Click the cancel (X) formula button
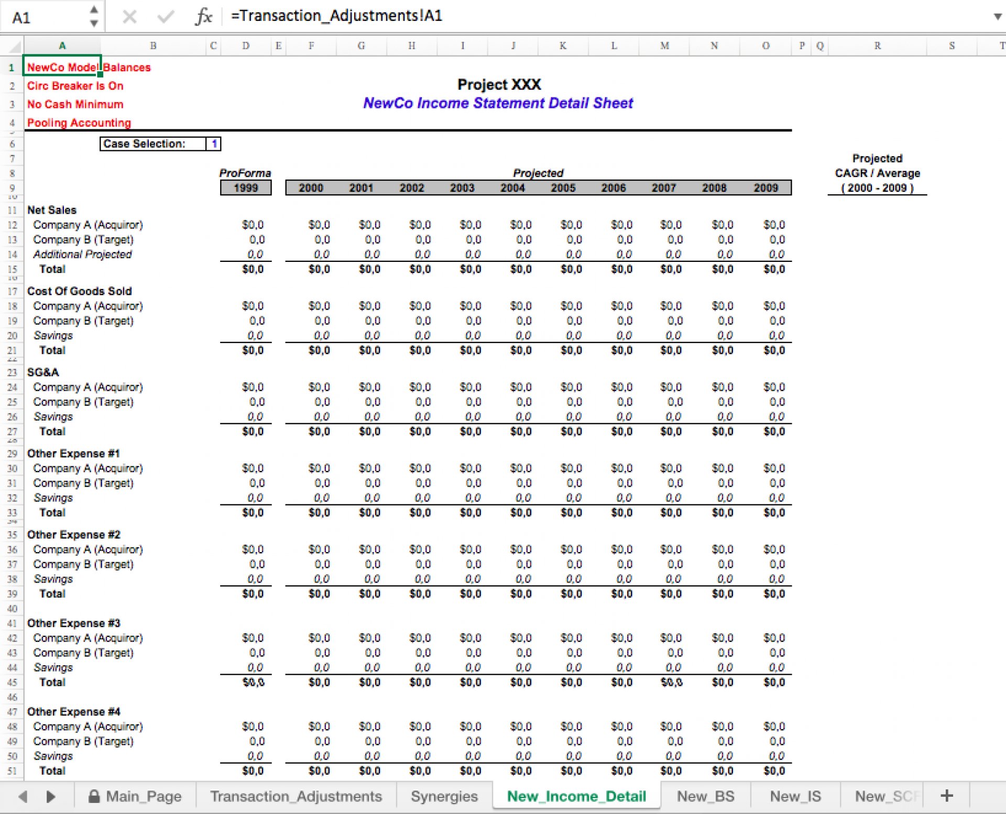Image resolution: width=1006 pixels, height=814 pixels. tap(129, 17)
